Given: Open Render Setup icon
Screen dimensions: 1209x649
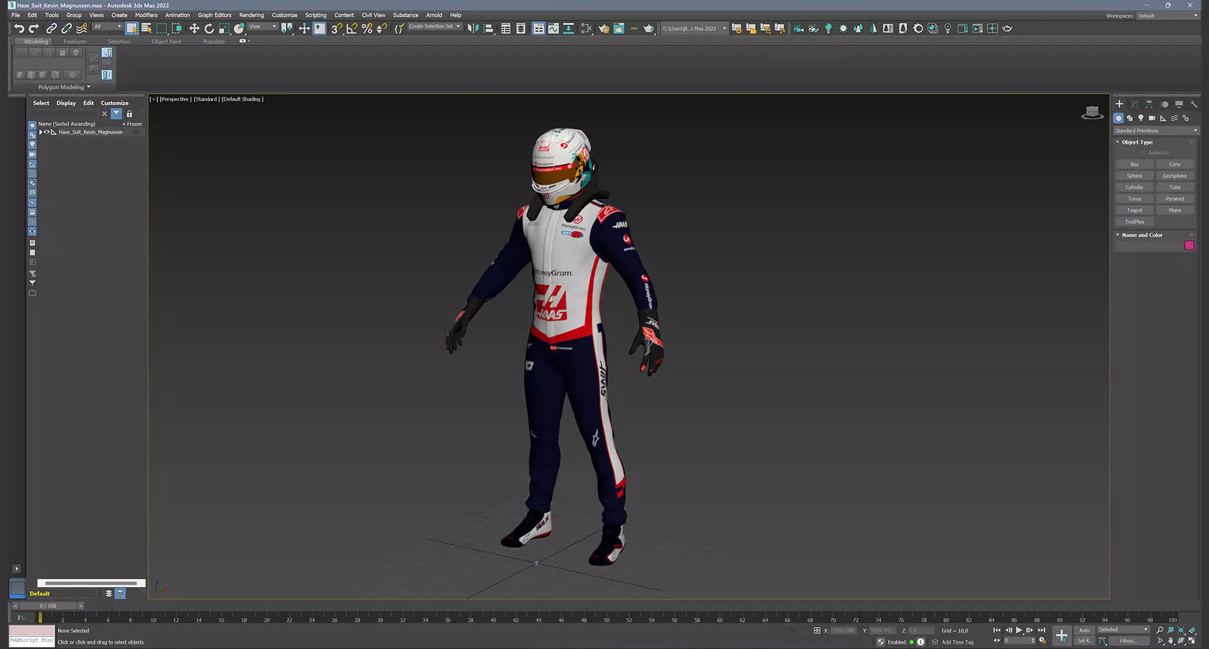Looking at the screenshot, I should click(x=604, y=28).
